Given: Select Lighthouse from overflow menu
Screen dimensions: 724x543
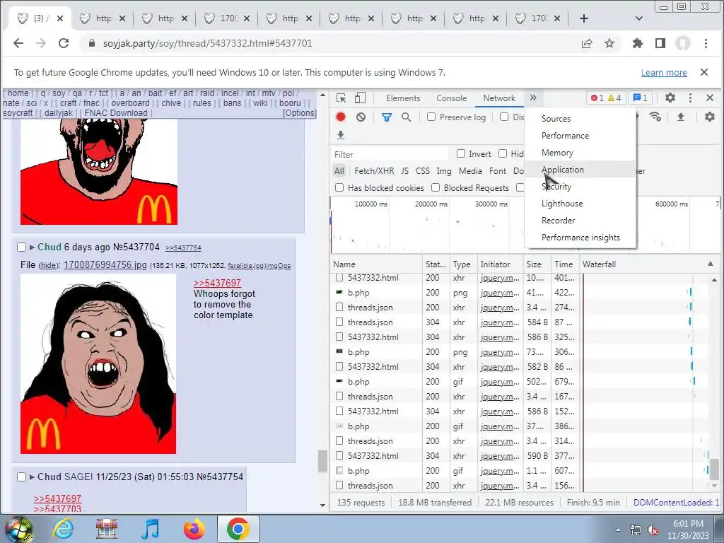Looking at the screenshot, I should (580, 204).
